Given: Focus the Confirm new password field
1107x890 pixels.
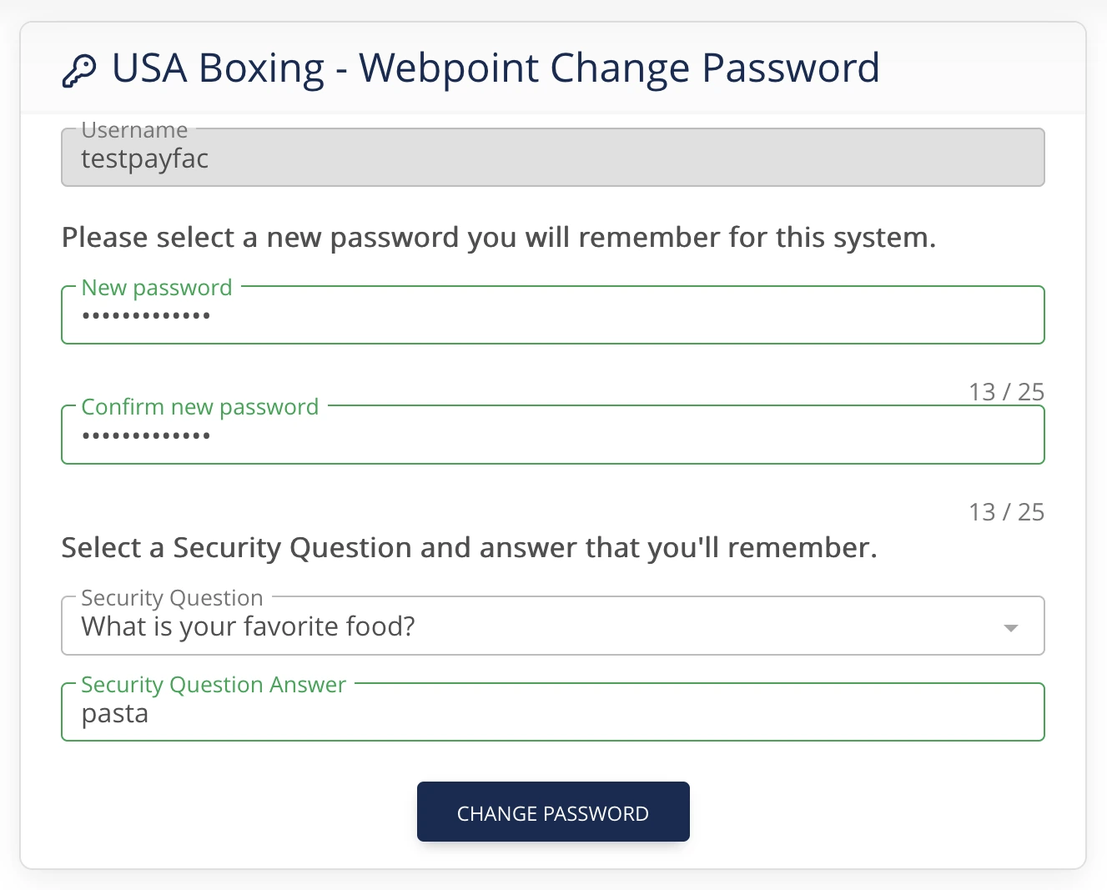Looking at the screenshot, I should tap(553, 435).
